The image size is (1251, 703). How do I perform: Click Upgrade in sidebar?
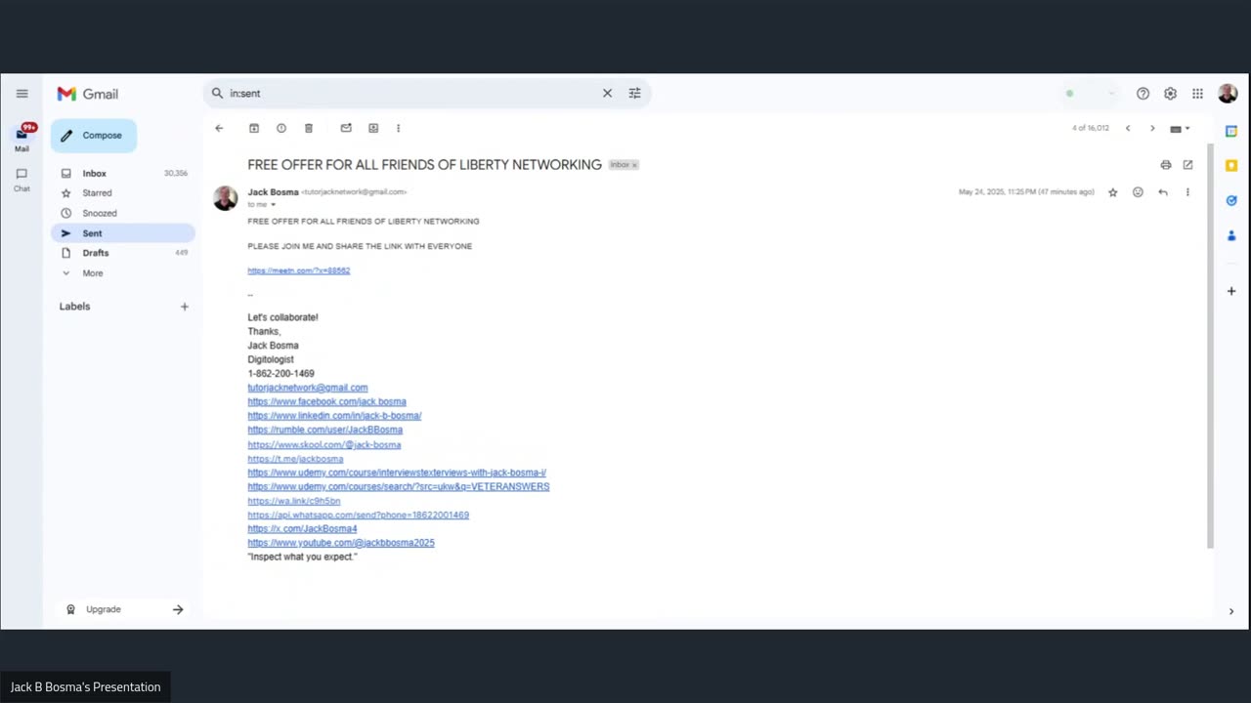pyautogui.click(x=123, y=609)
